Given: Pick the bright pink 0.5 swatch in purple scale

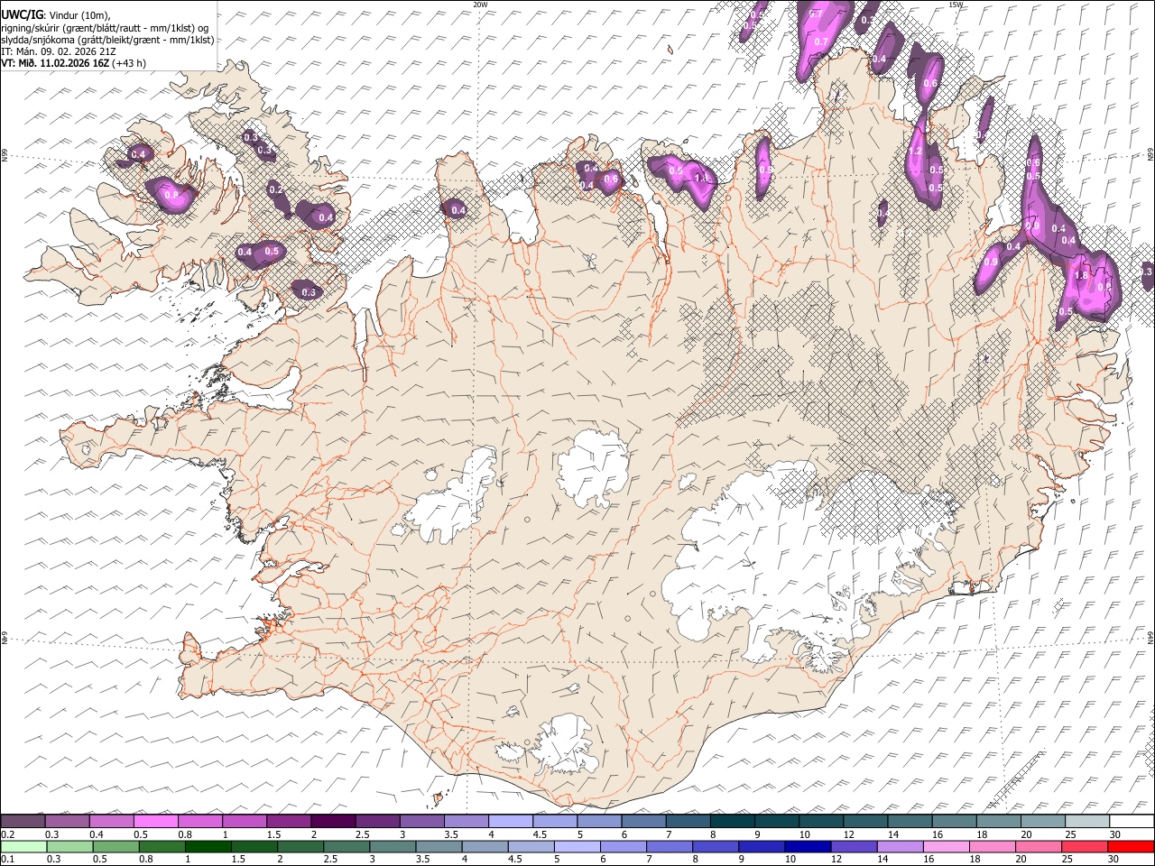Looking at the screenshot, I should pyautogui.click(x=155, y=821).
